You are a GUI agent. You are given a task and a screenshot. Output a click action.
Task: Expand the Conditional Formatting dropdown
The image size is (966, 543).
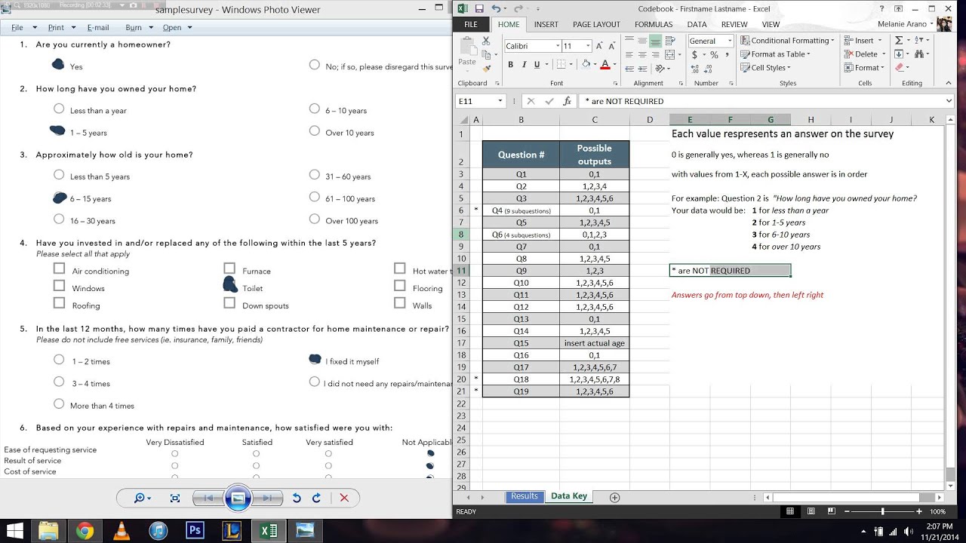point(787,41)
